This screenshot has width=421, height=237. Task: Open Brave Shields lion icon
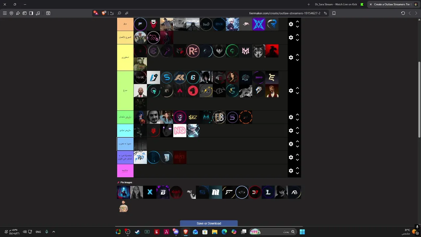click(x=104, y=13)
